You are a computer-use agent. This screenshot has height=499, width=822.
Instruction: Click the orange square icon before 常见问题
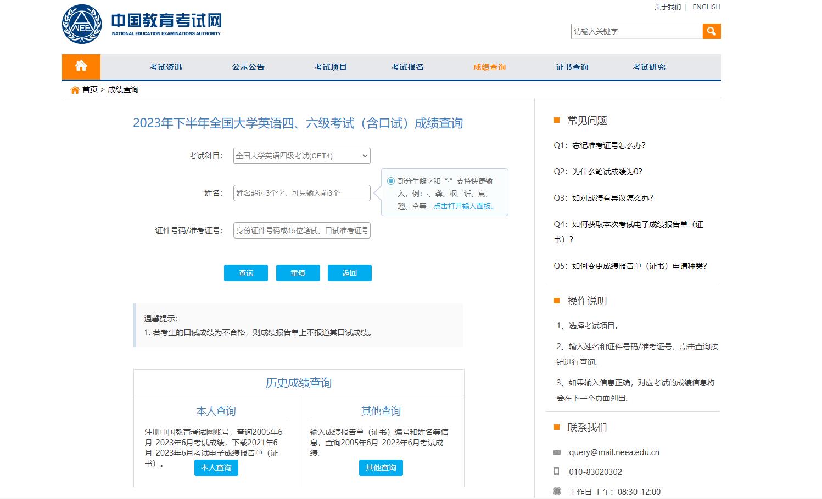pyautogui.click(x=557, y=120)
